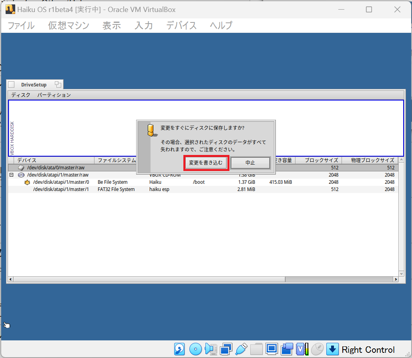Open the shared folders indicator icon
This screenshot has width=412, height=358.
tap(256, 349)
